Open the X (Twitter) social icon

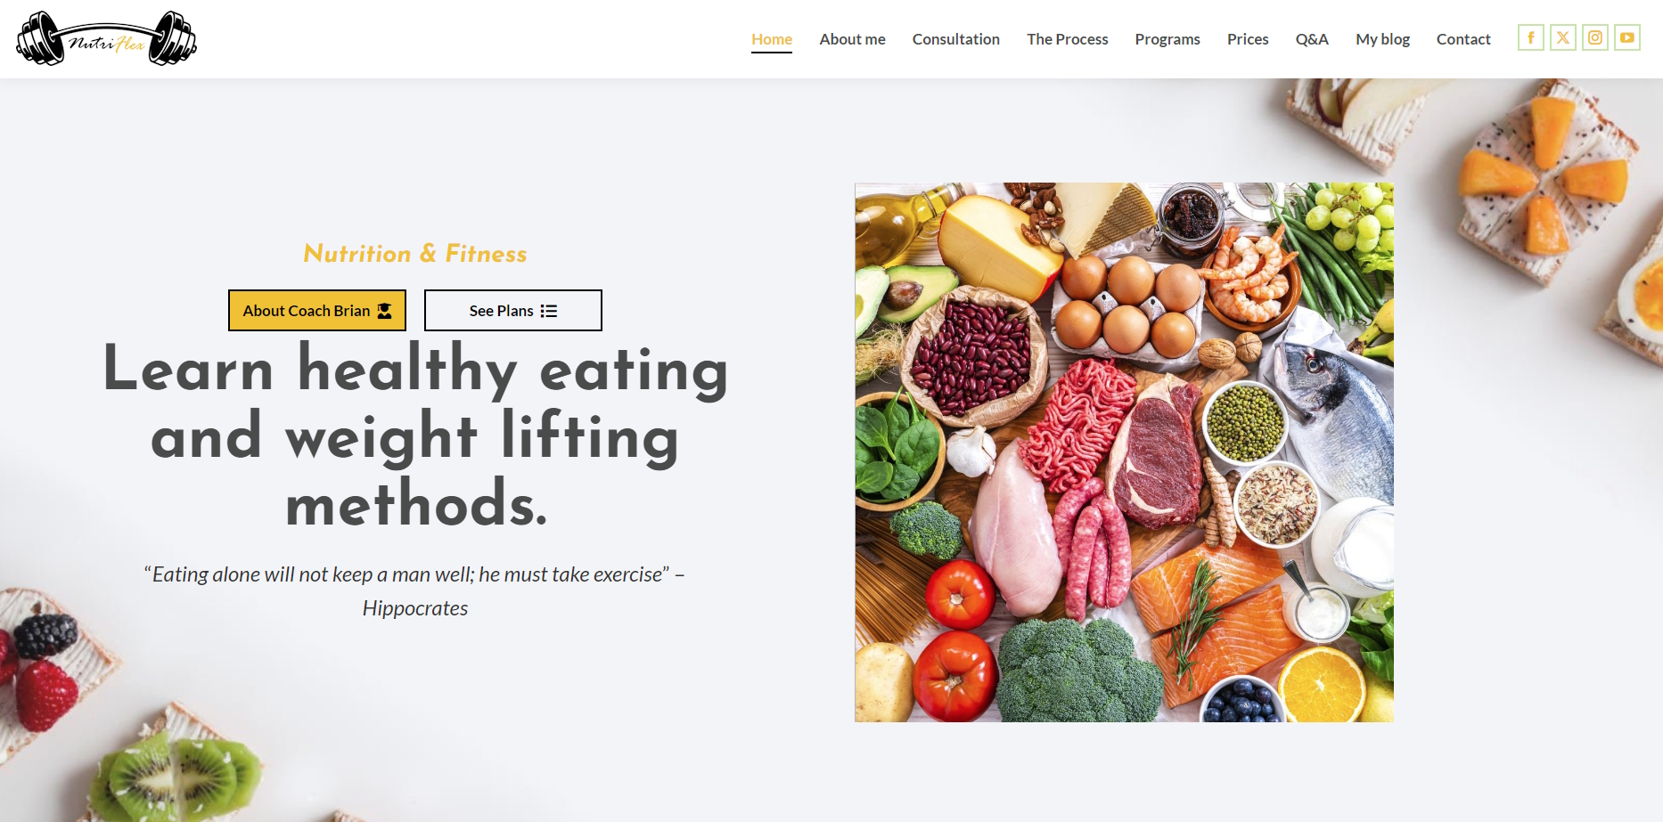click(1562, 37)
